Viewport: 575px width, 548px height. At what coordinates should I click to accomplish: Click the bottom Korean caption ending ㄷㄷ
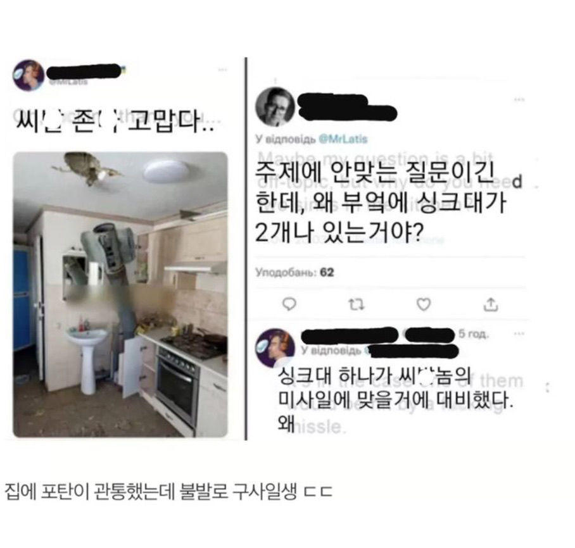(x=168, y=492)
